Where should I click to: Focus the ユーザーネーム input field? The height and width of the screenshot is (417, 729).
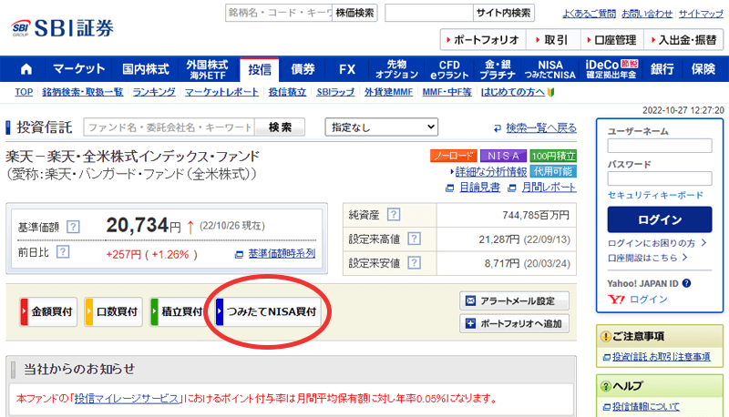point(659,146)
